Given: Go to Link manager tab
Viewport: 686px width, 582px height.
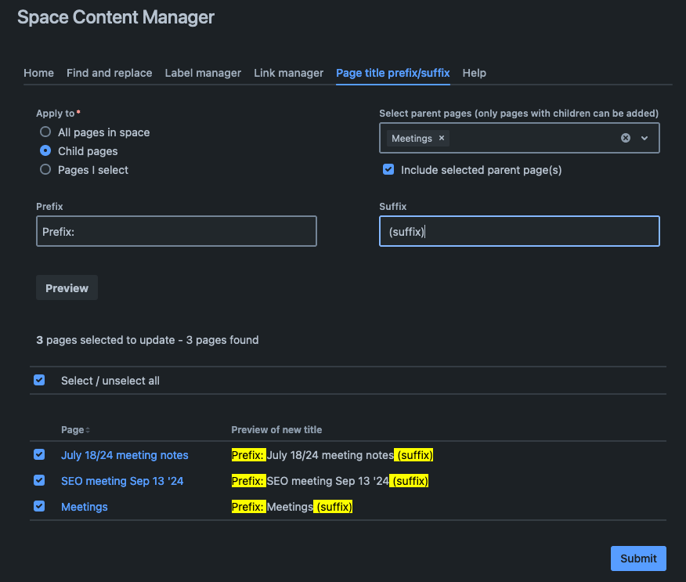Looking at the screenshot, I should point(289,73).
